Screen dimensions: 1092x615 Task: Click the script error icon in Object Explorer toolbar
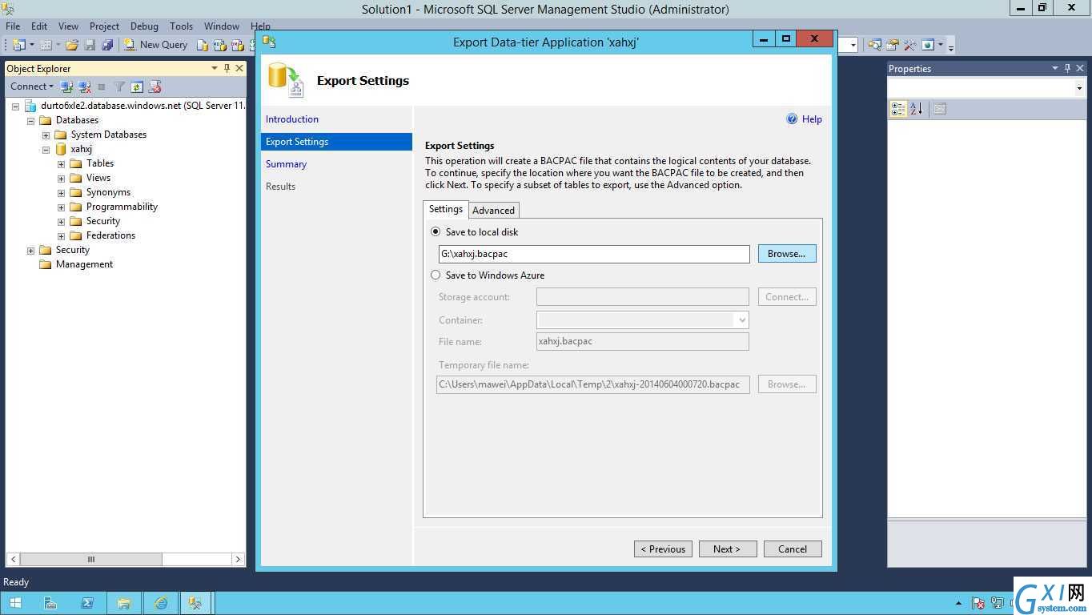coord(155,86)
